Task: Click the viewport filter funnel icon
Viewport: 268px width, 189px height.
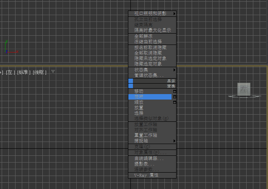Action: point(53,72)
